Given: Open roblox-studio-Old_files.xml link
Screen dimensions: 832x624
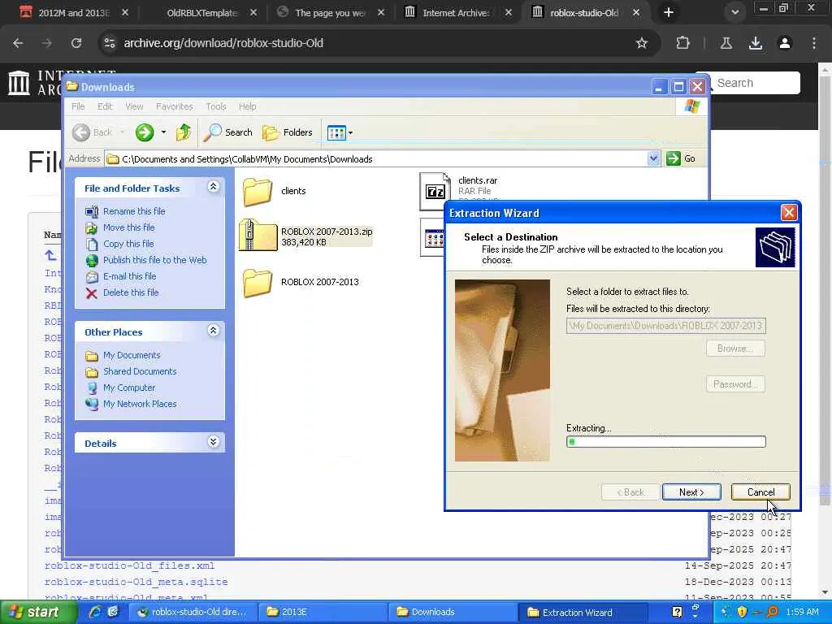Looking at the screenshot, I should [x=130, y=565].
